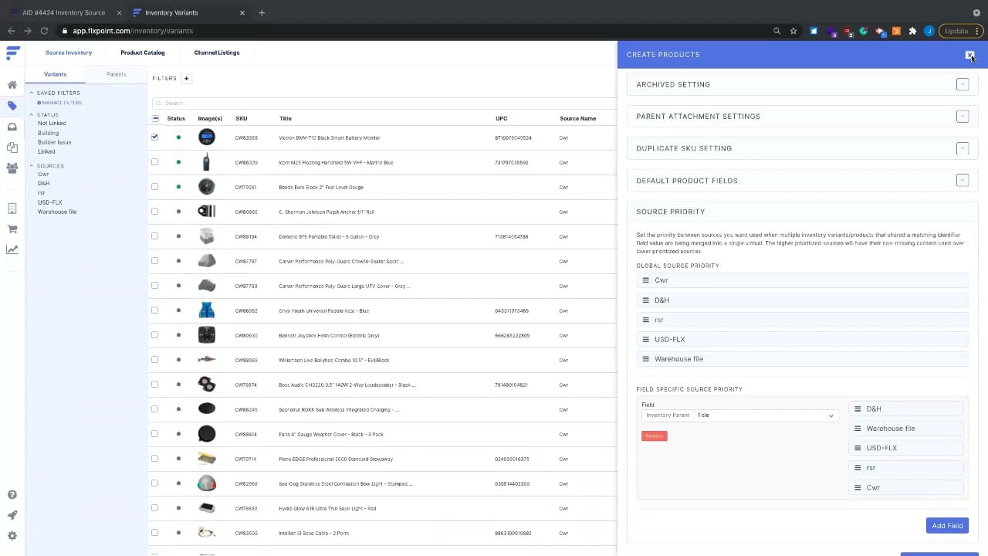The width and height of the screenshot is (988, 556).
Task: Open the home dashboard sidebar icon
Action: pyautogui.click(x=12, y=85)
